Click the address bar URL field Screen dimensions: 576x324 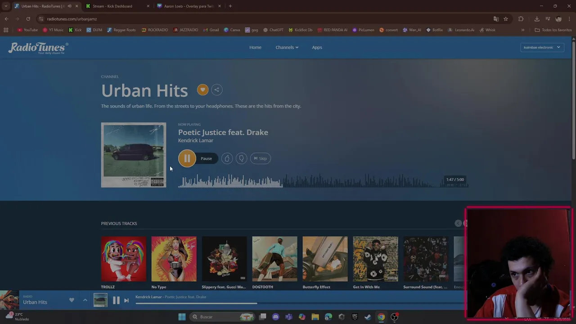tap(265, 19)
